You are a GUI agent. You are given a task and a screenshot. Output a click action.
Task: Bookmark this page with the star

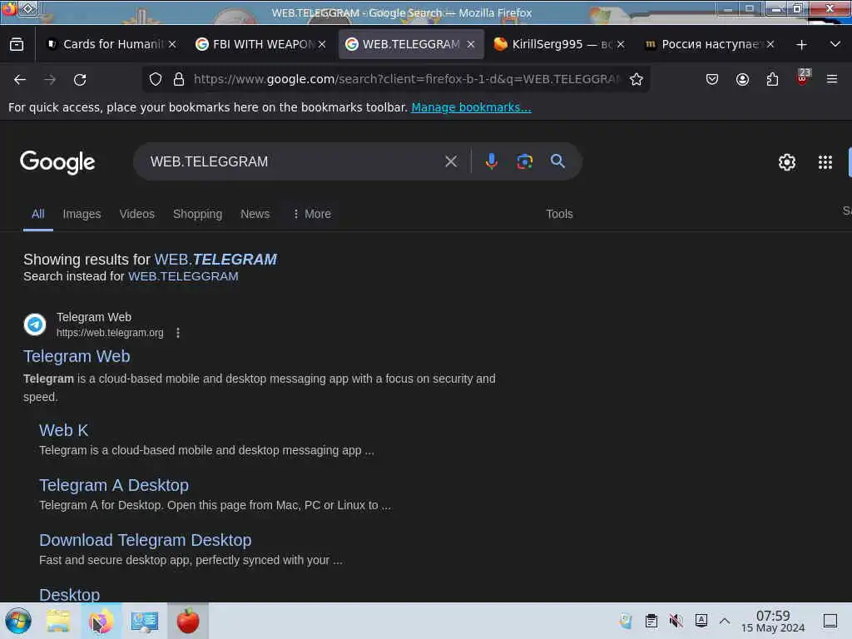637,79
